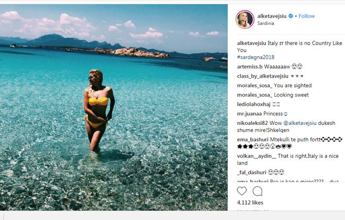Open _fal_dashuri commenter profile

coord(252,172)
